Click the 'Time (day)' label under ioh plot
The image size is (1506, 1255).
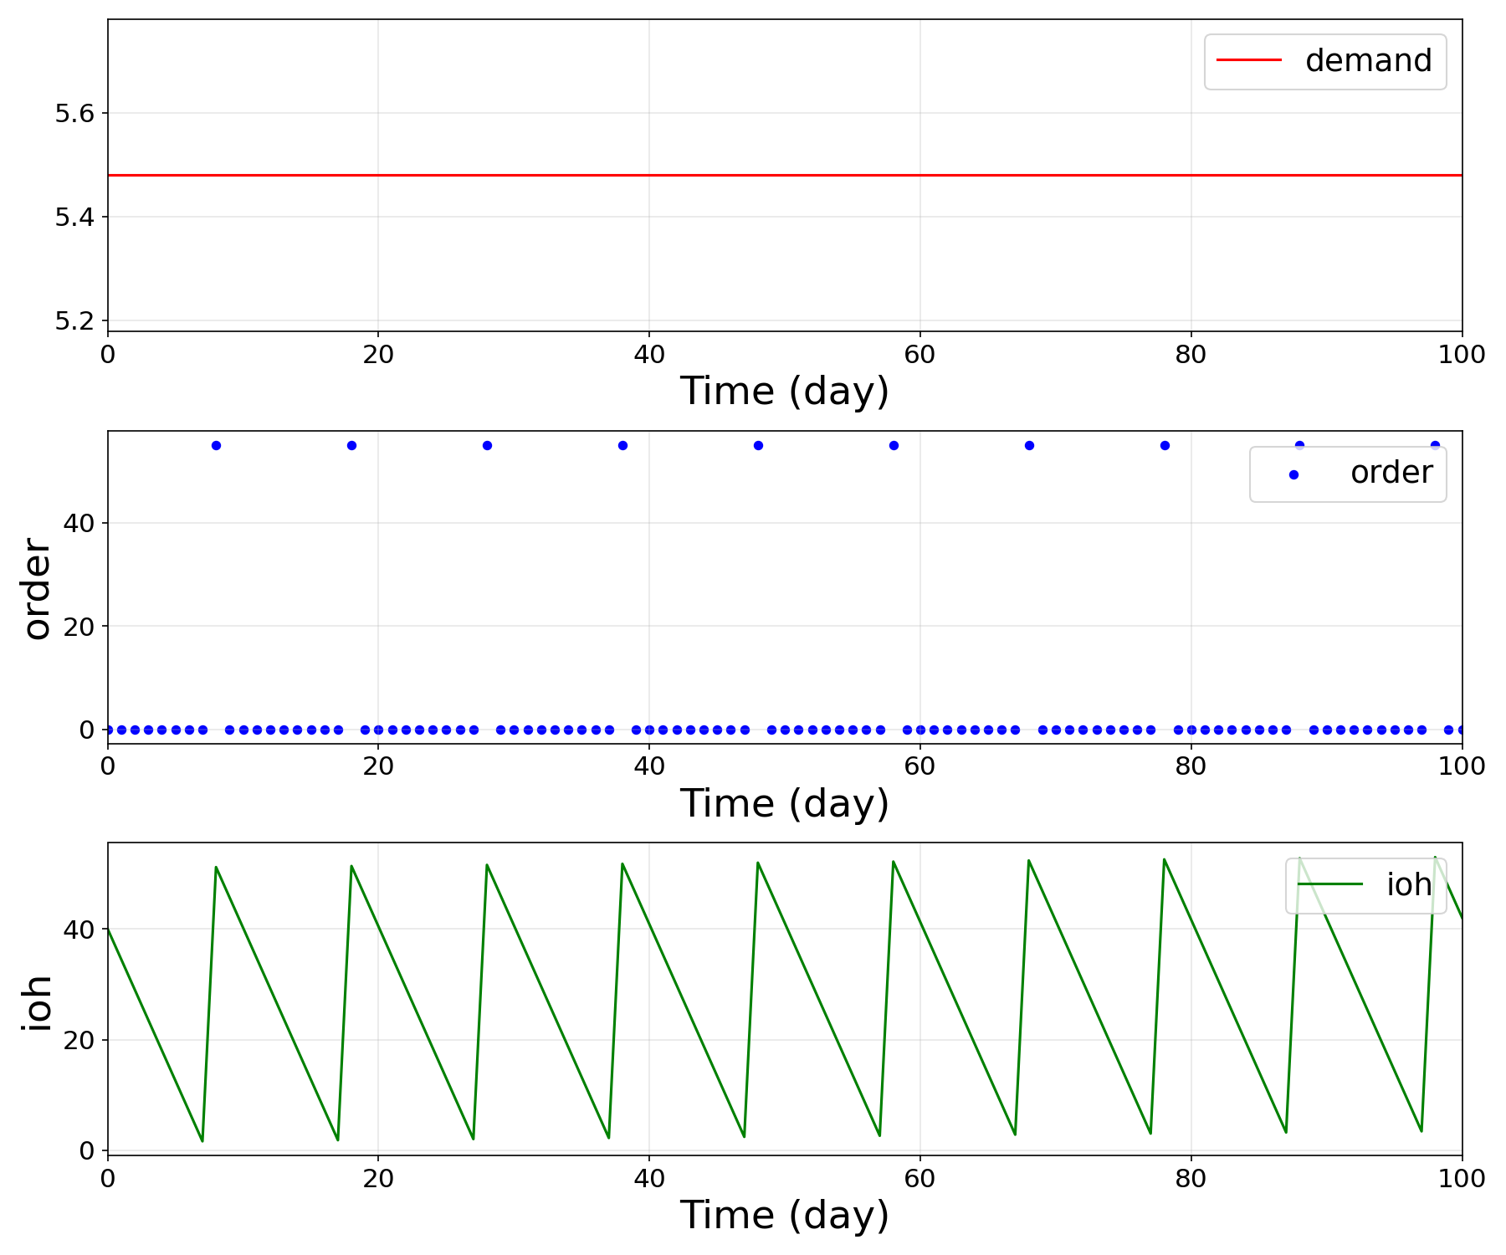point(784,1216)
